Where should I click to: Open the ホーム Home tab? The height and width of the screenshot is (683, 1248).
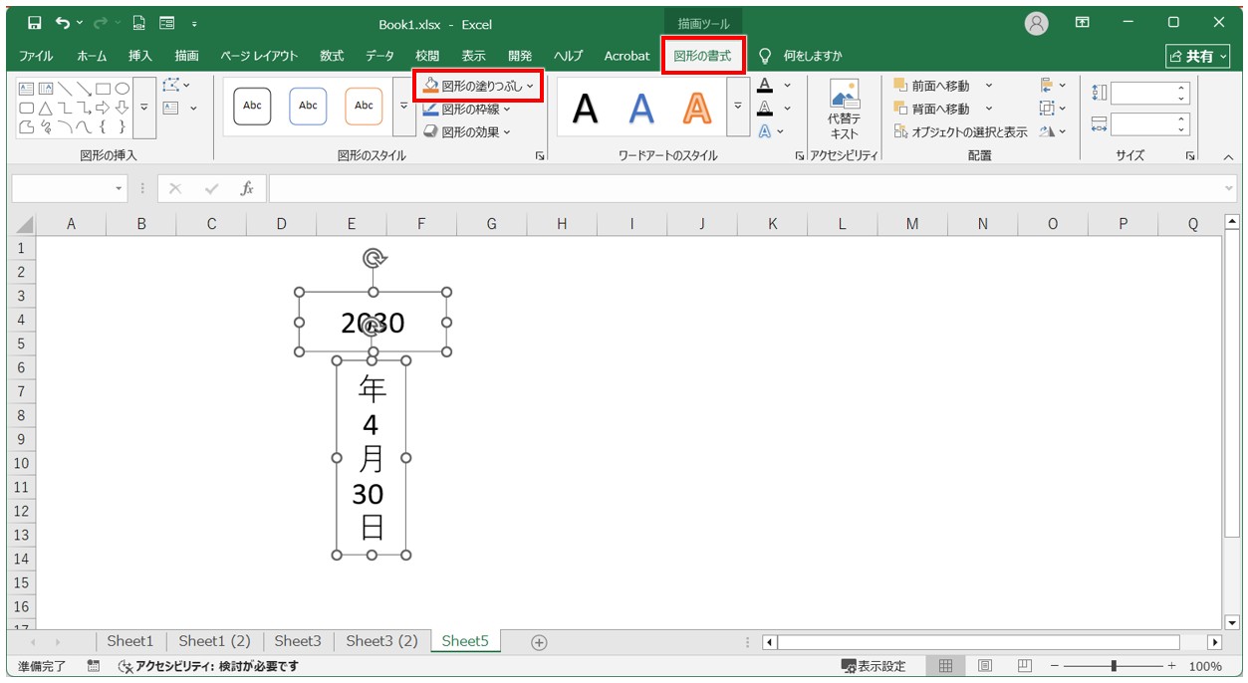click(92, 56)
